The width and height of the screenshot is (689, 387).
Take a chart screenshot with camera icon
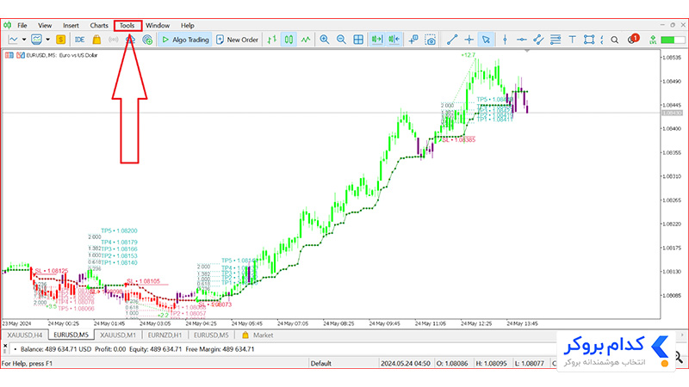[430, 40]
